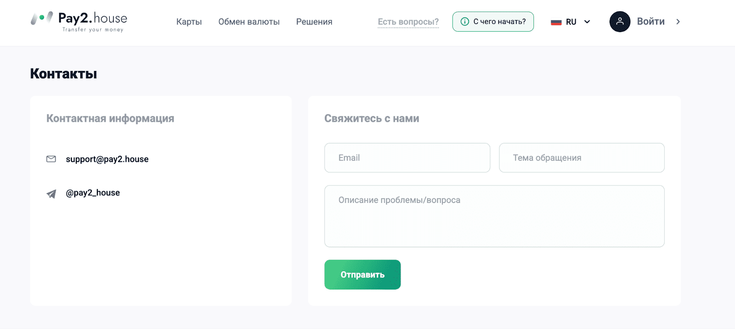Open the Решения menu item
This screenshot has height=329, width=735.
(314, 22)
